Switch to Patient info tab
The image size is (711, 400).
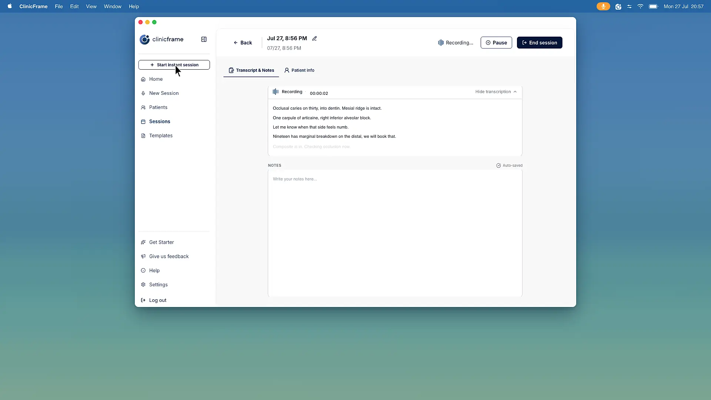299,70
